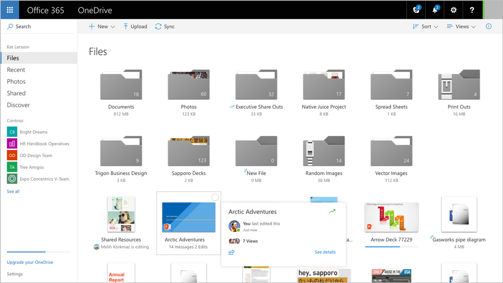Open the Native Juice Project folder
Viewport: 503px width, 283px height.
(x=324, y=86)
